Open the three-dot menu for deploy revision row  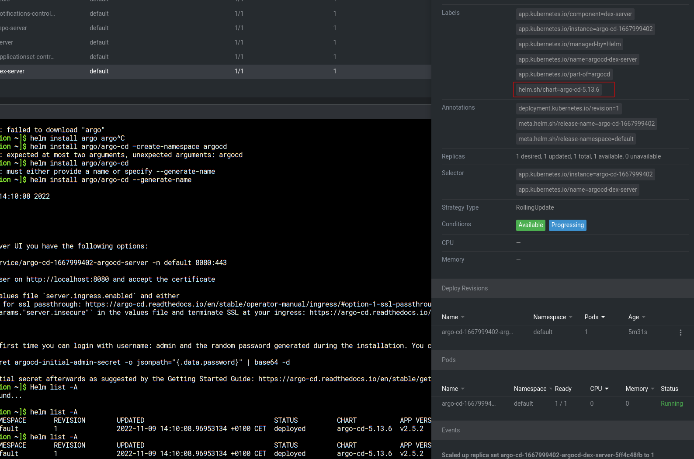[x=680, y=332]
